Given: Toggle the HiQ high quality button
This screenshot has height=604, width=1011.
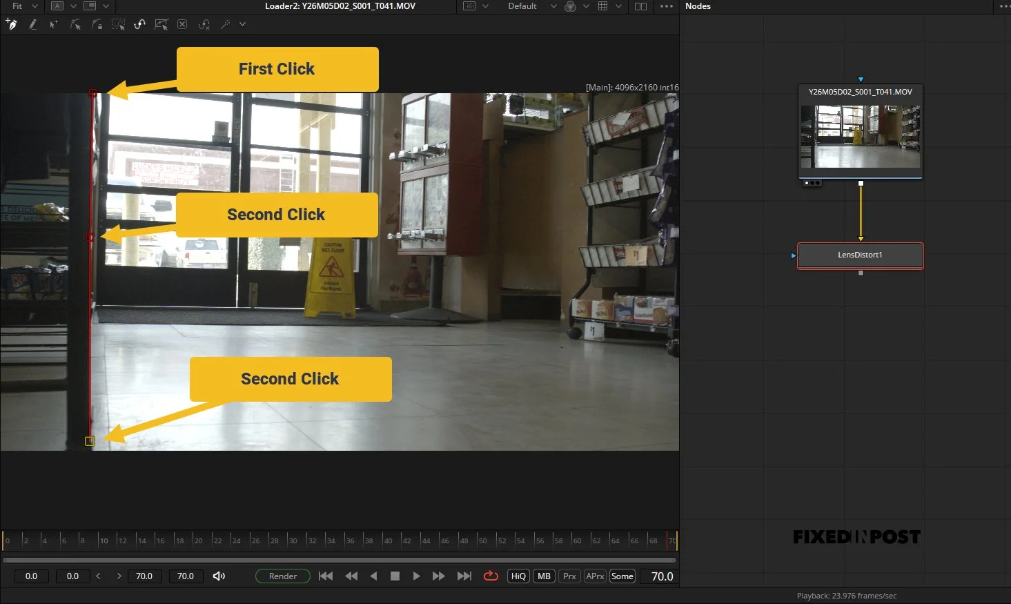Looking at the screenshot, I should 518,576.
